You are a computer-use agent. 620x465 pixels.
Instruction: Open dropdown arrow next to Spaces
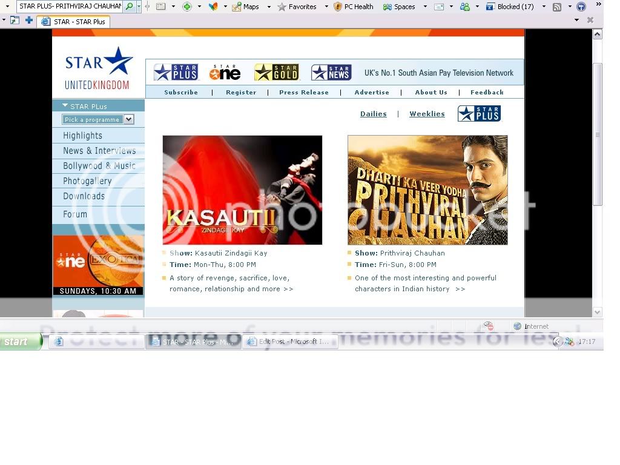tap(425, 7)
